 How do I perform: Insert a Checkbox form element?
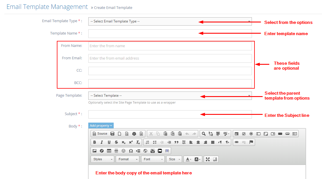point(244,134)
